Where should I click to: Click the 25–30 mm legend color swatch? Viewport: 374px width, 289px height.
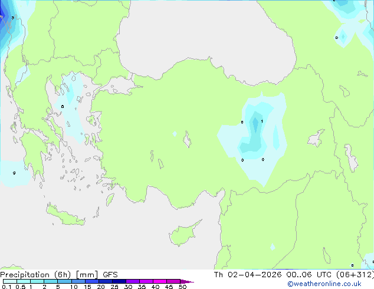point(119,281)
